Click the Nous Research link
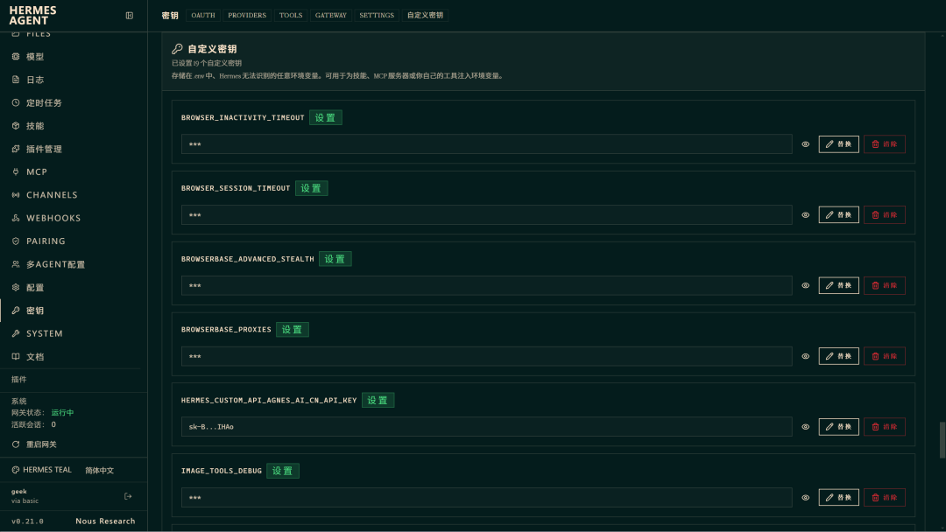 [106, 521]
